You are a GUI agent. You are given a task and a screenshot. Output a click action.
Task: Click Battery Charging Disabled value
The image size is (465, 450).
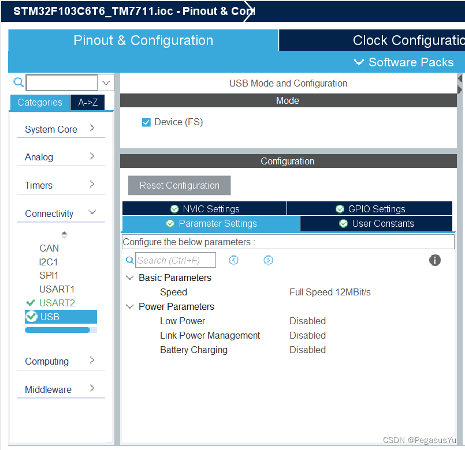307,350
